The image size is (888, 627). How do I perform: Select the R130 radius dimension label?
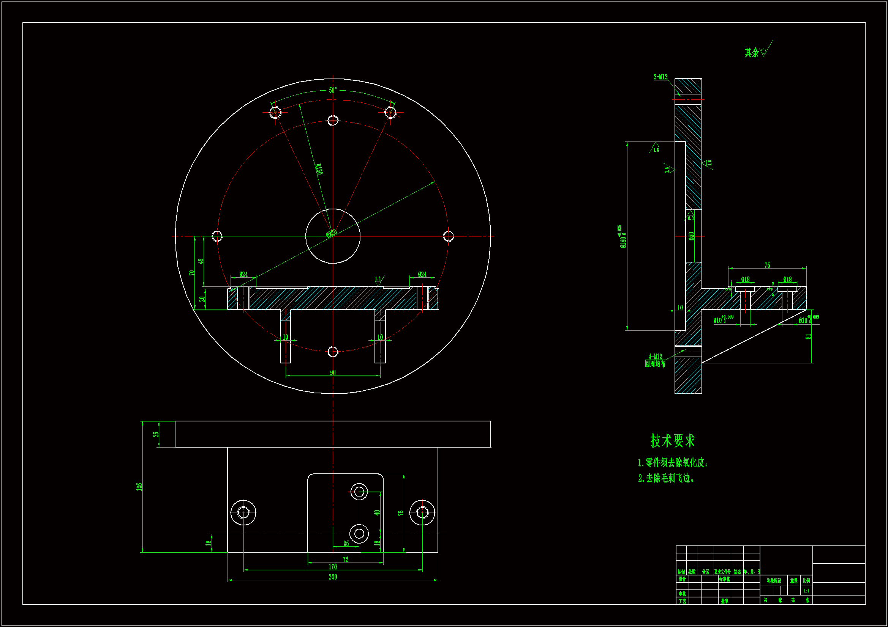point(319,169)
